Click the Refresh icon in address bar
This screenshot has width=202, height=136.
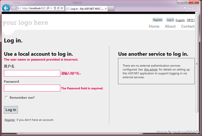click(58, 8)
